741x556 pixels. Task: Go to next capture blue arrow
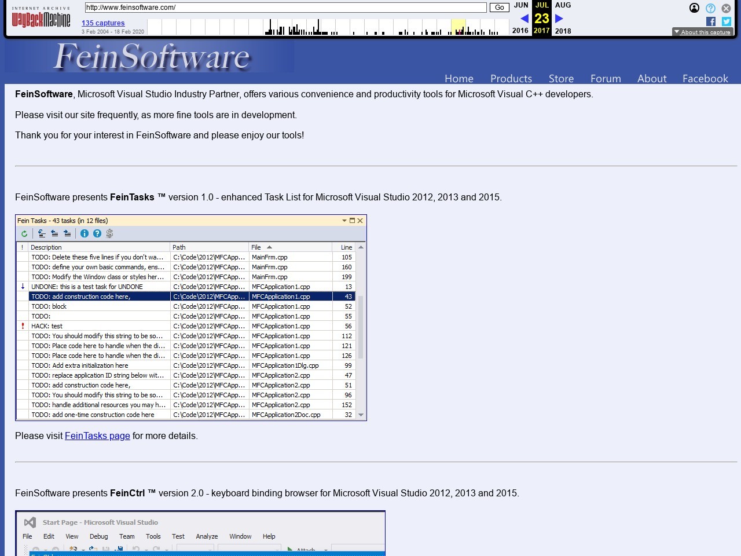[x=559, y=19]
